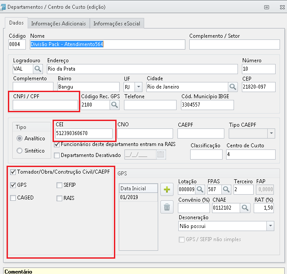The image size is (287, 274).
Task: Click the FAP field 0,0000
Action: 265,189
